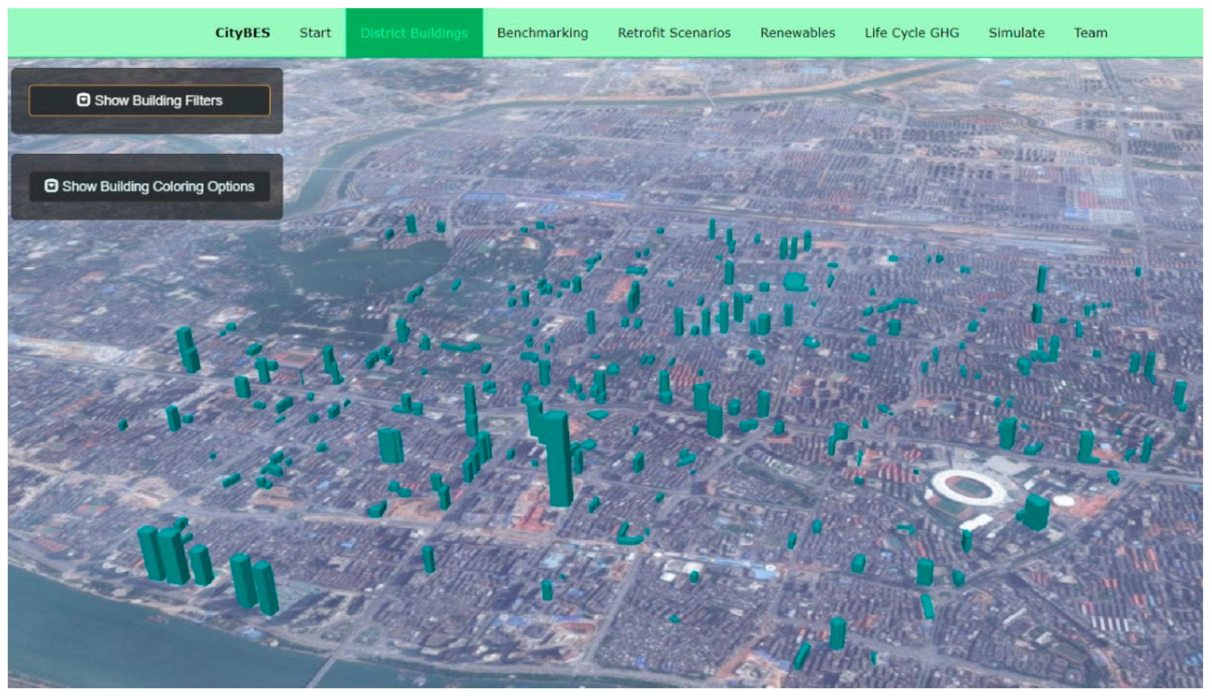The height and width of the screenshot is (696, 1212).
Task: Select the leftmost tower in the riverside teal cluster
Action: (150, 553)
